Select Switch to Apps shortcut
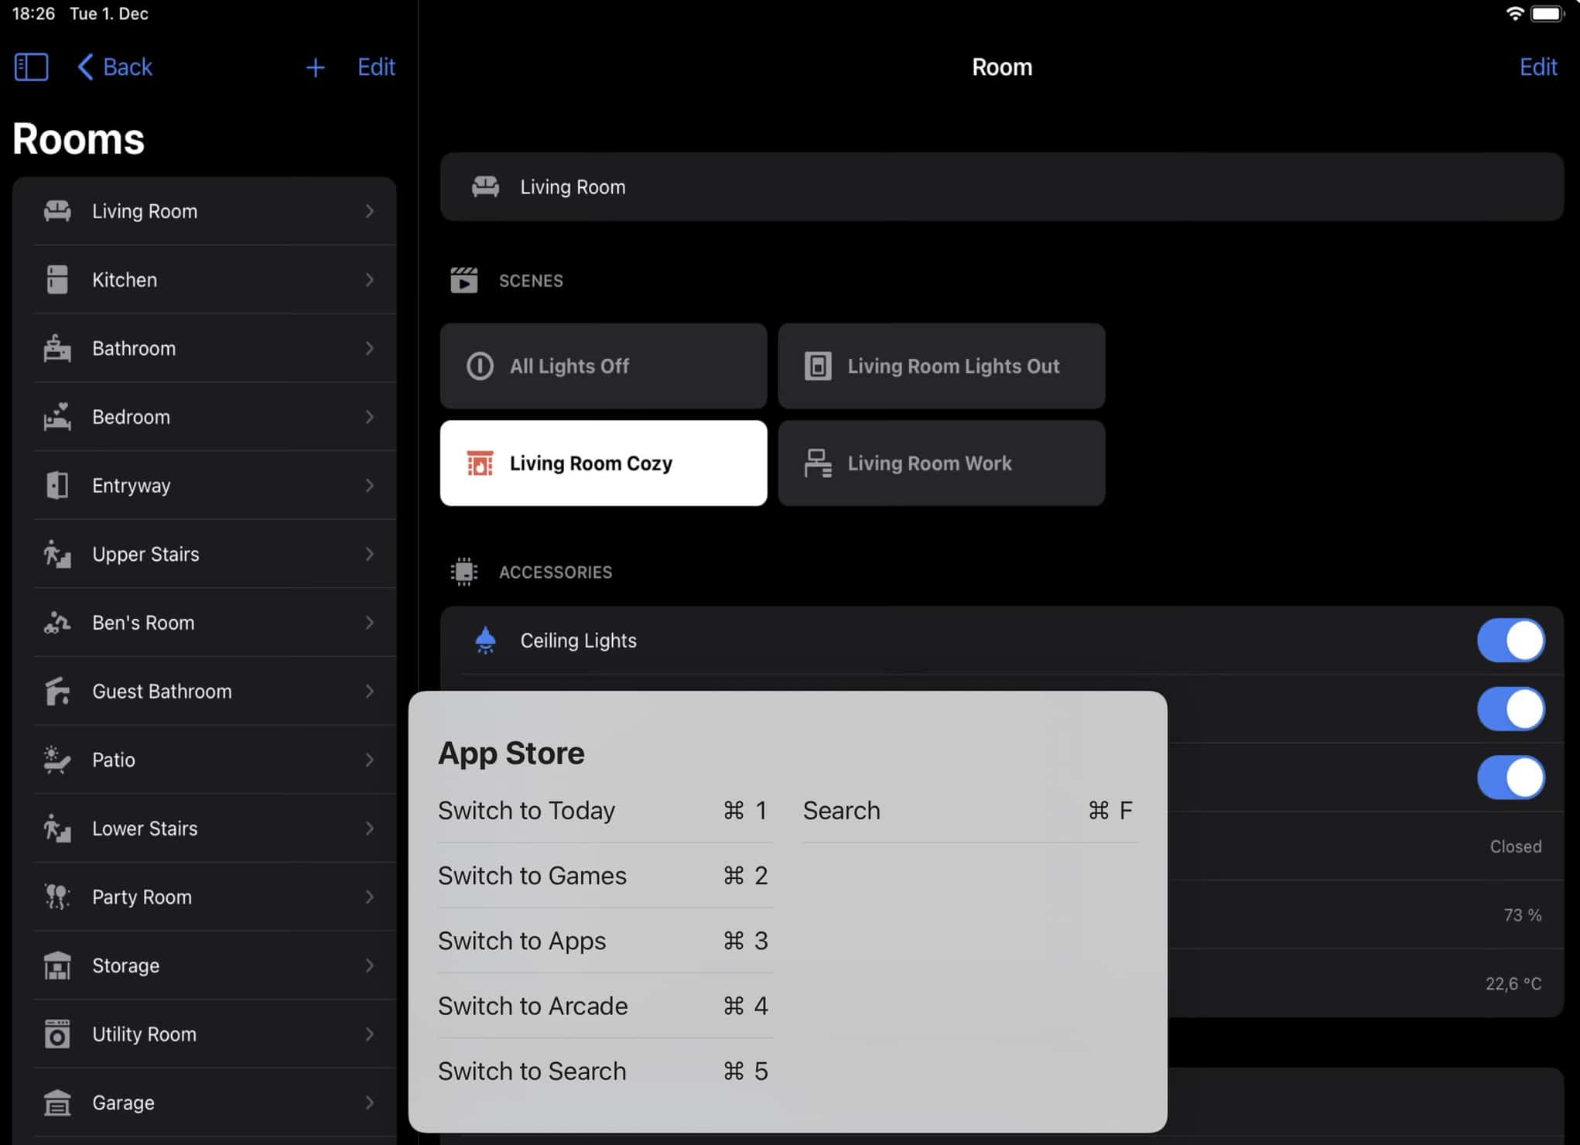Viewport: 1580px width, 1145px height. (x=604, y=941)
